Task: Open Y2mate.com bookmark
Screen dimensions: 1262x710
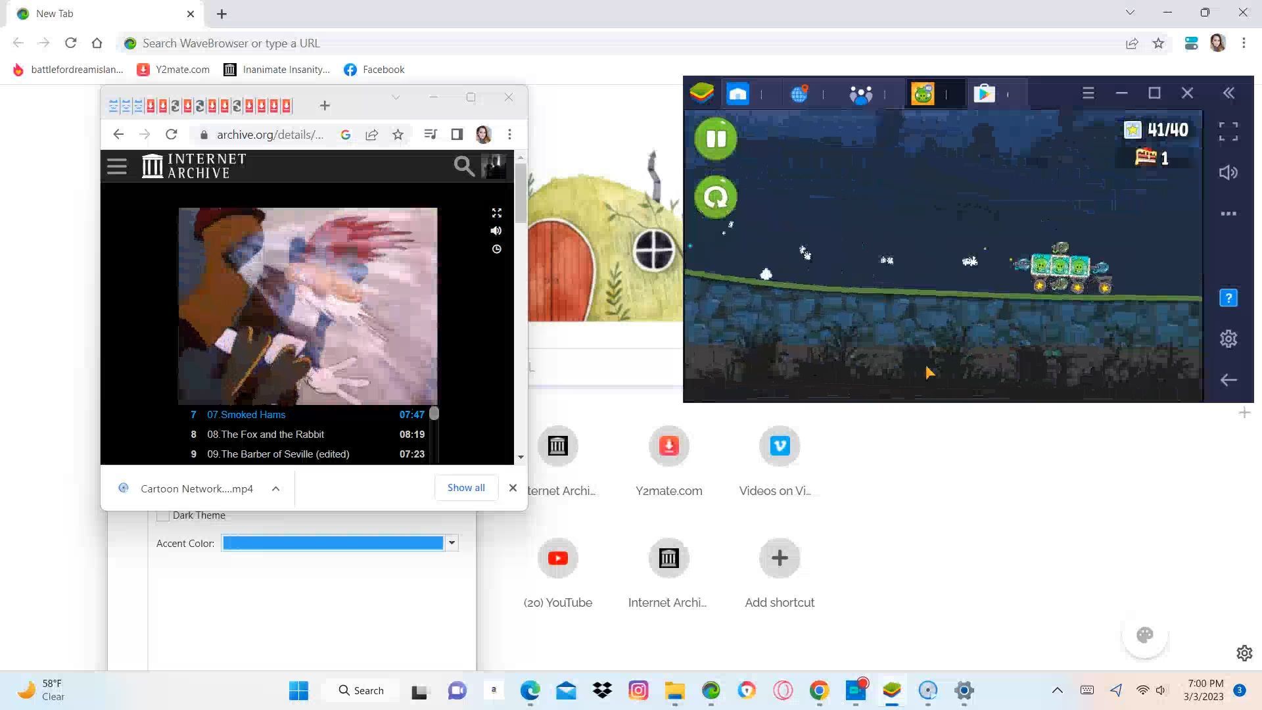Action: point(174,70)
